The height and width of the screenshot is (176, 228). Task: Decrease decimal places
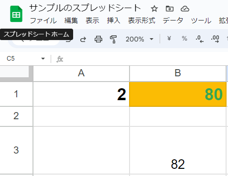click(x=199, y=39)
